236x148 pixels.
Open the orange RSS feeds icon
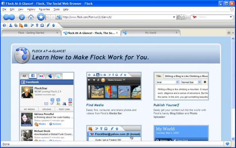click(x=21, y=25)
